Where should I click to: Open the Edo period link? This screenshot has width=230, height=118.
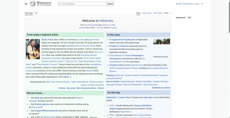click(x=37, y=107)
